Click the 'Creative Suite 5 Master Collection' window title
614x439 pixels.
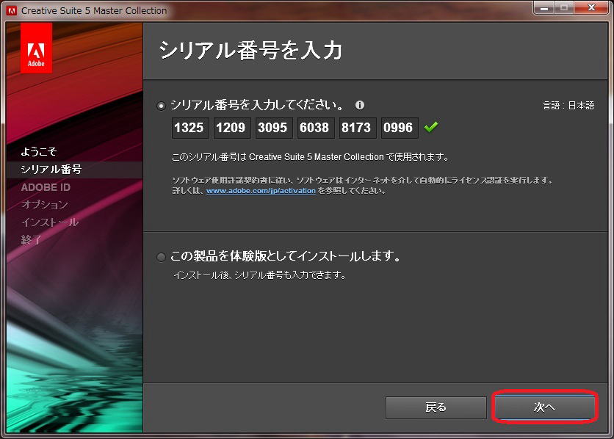(x=94, y=10)
